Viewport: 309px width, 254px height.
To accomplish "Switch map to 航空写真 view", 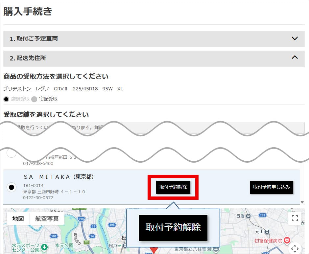I will (x=47, y=219).
